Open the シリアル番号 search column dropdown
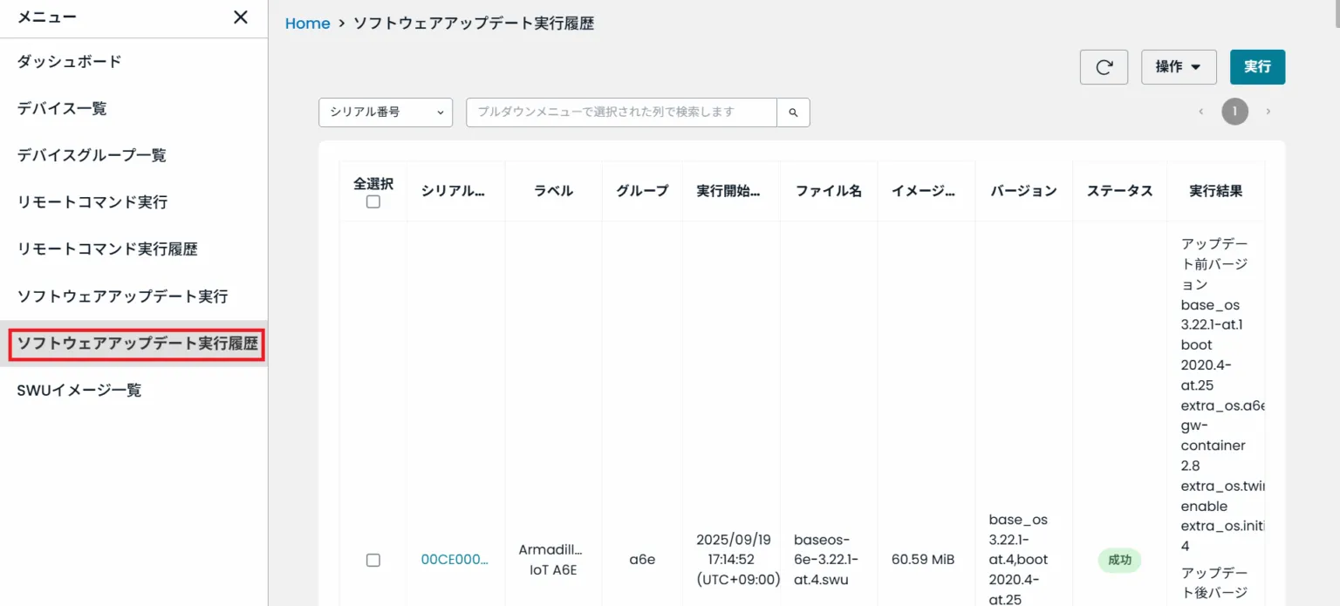 [385, 112]
